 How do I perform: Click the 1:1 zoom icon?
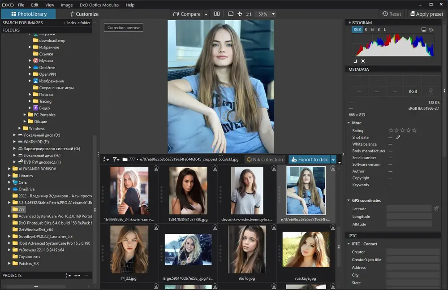click(x=248, y=14)
